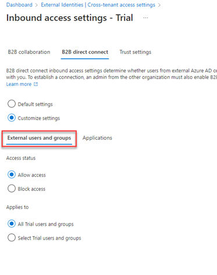This screenshot has width=217, height=275.
Task: Switch to the B2B collaboration tab
Action: pos(29,52)
